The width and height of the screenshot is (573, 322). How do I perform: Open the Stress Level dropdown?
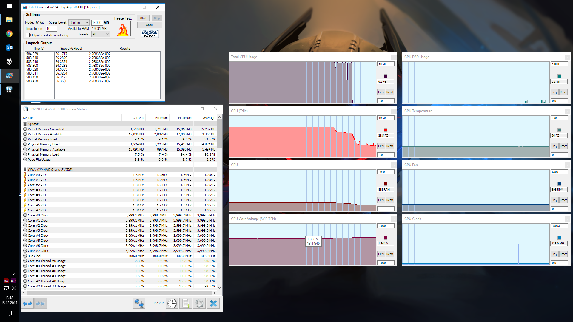79,23
